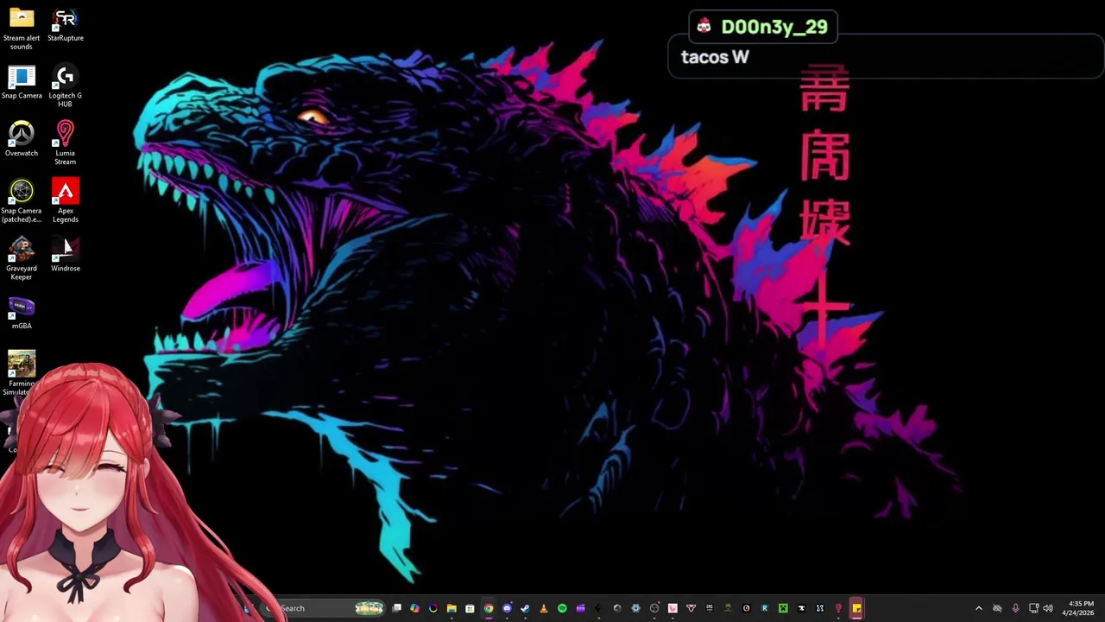Open the Lumia Stream shortcut
This screenshot has height=622, width=1105.
click(66, 143)
